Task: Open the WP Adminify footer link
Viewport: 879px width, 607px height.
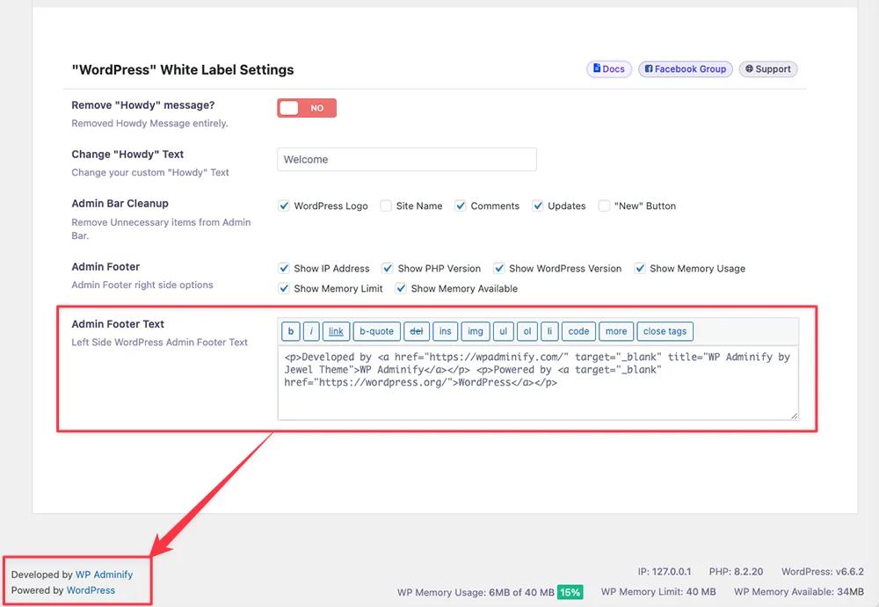Action: point(105,574)
